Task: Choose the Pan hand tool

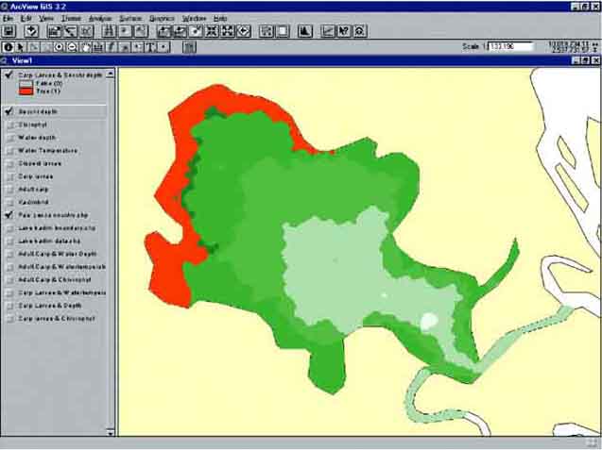Action: coord(86,46)
